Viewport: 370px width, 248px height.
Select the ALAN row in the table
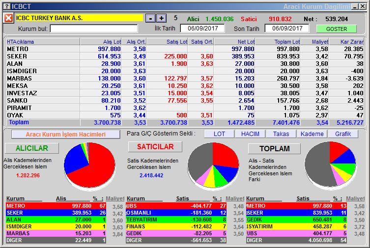[185, 64]
